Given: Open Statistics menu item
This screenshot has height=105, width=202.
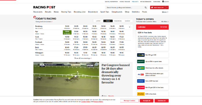Looking at the screenshot, I should (136, 12).
